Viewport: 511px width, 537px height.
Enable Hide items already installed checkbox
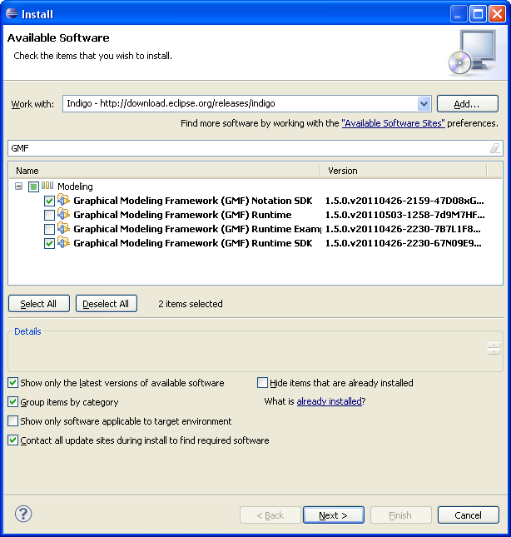click(x=262, y=382)
